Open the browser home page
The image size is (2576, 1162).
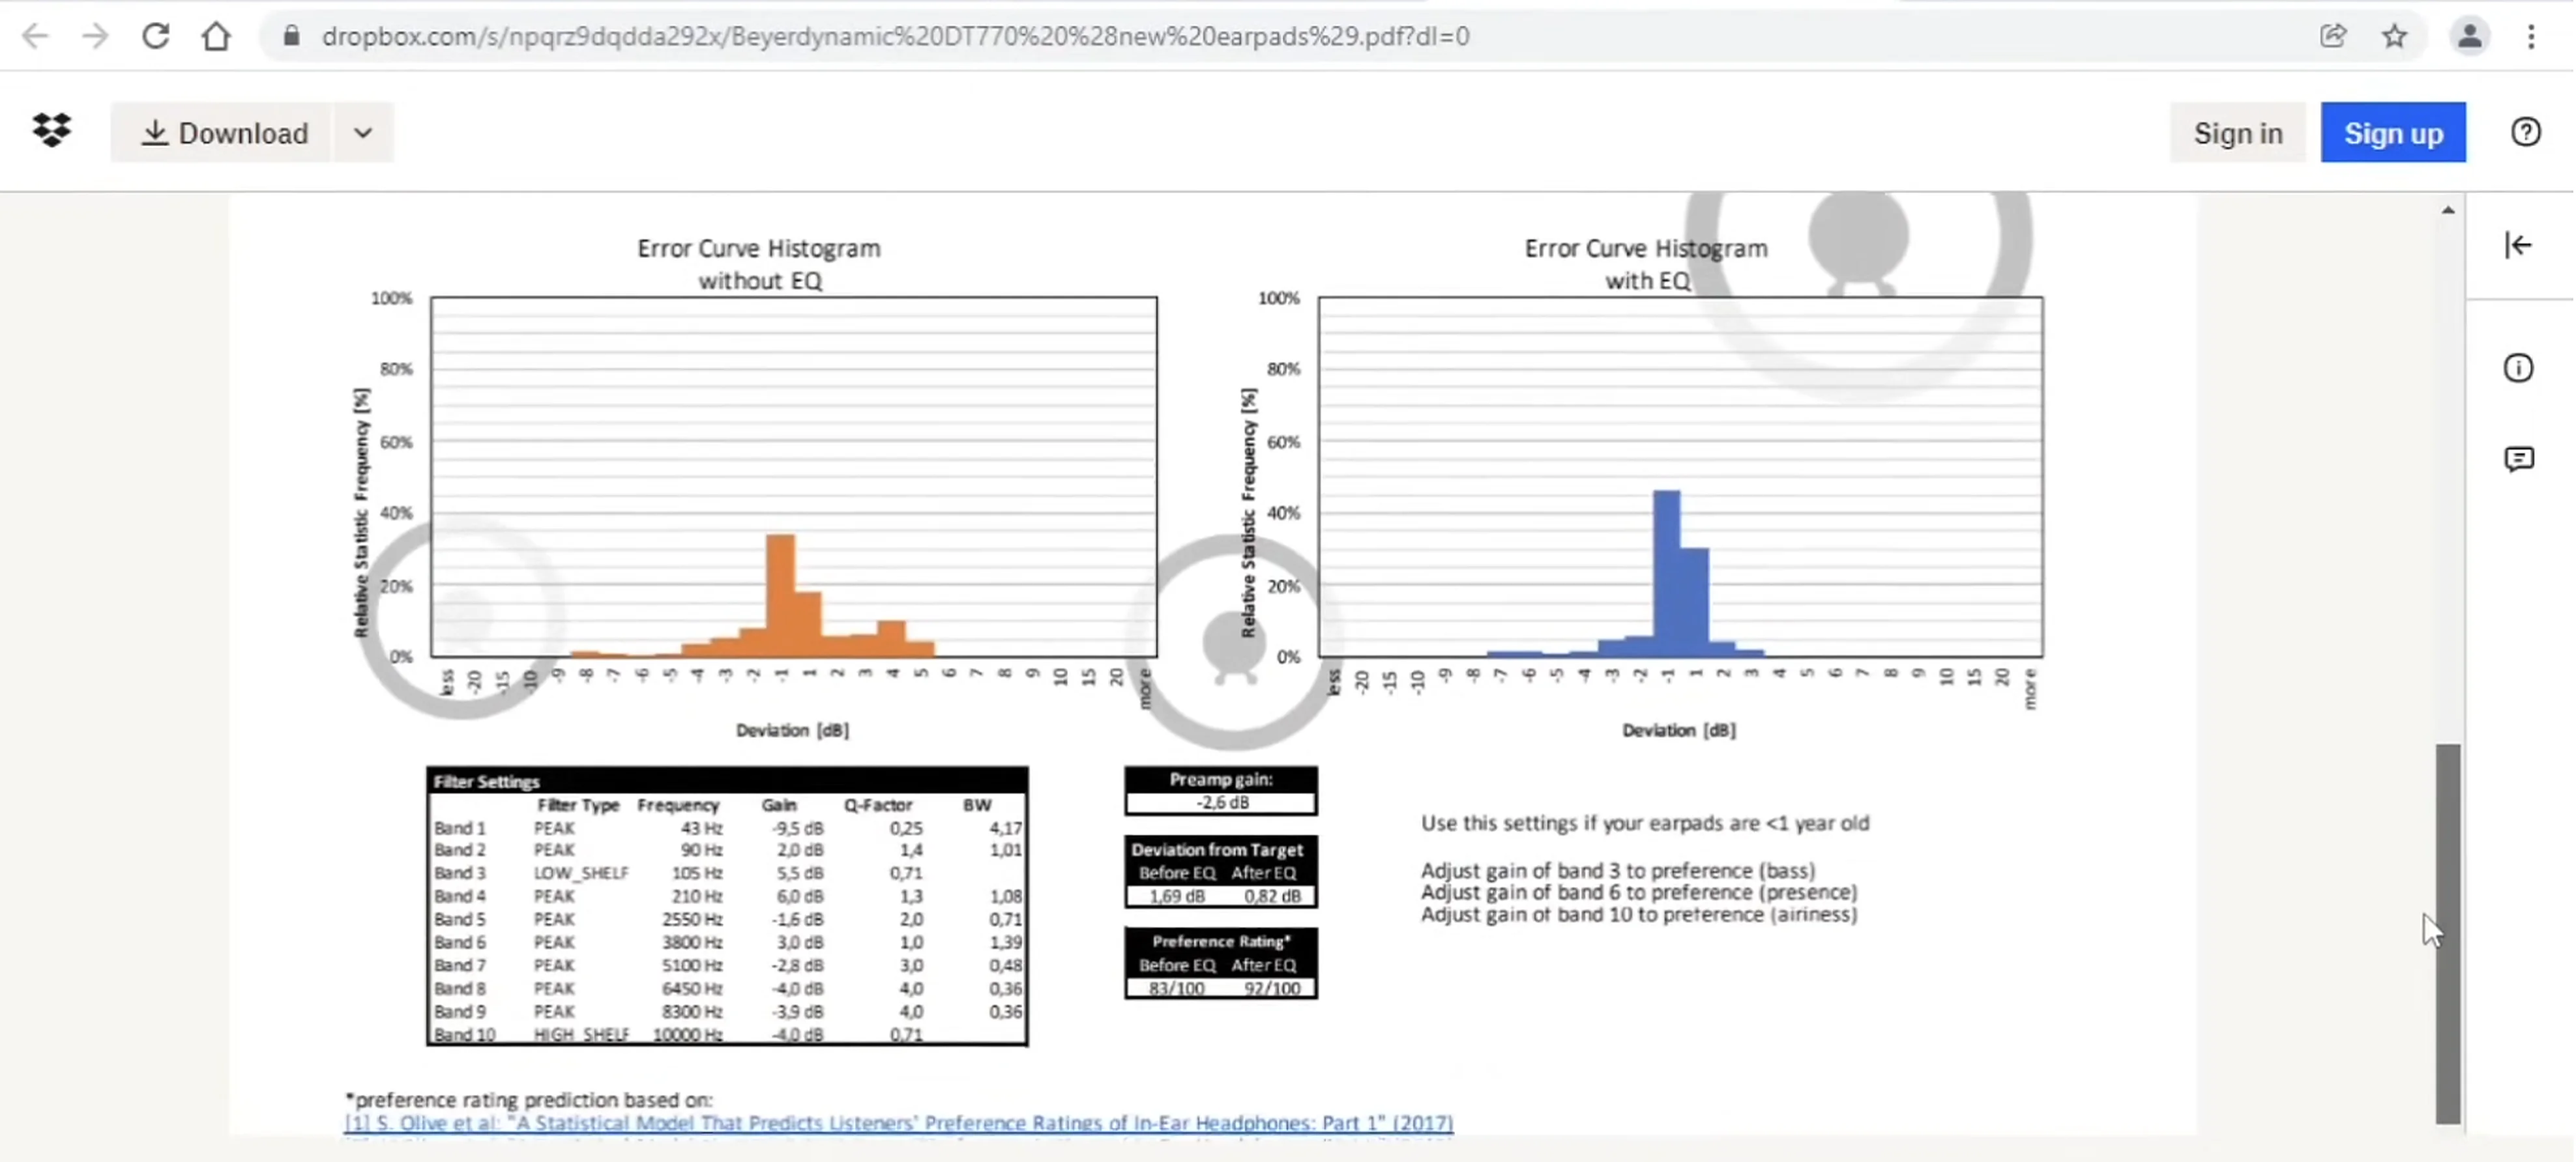click(x=216, y=37)
